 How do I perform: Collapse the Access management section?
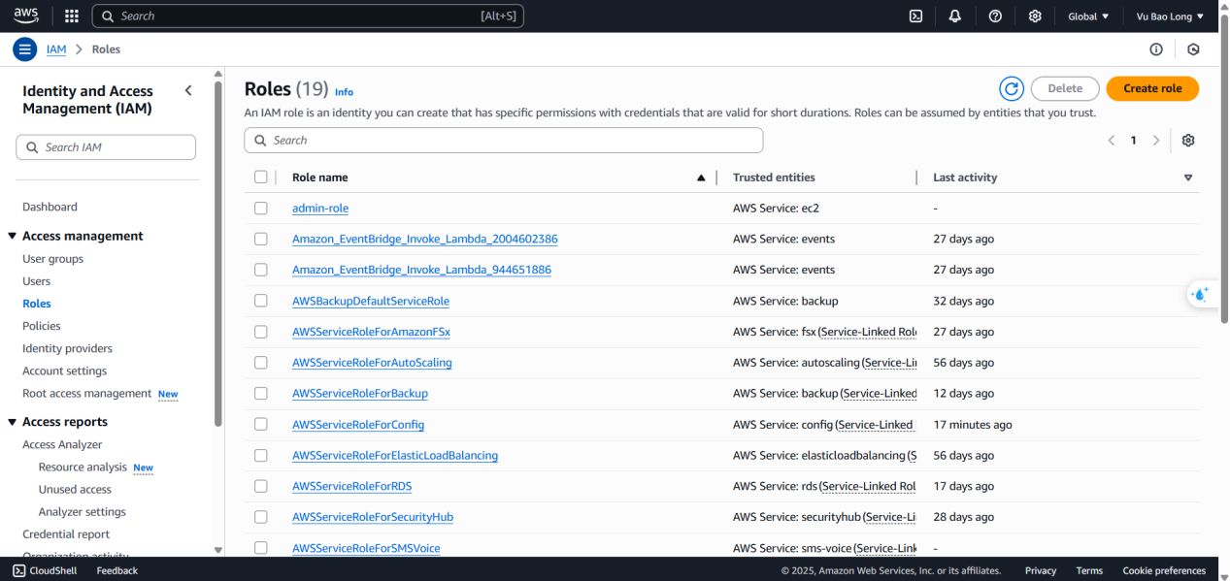(x=13, y=237)
